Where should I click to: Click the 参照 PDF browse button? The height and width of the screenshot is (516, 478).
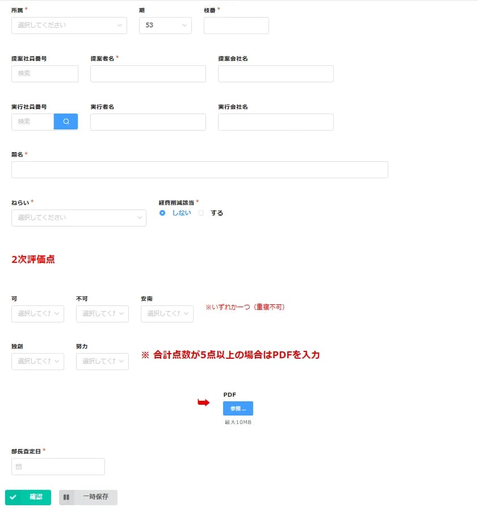point(238,408)
